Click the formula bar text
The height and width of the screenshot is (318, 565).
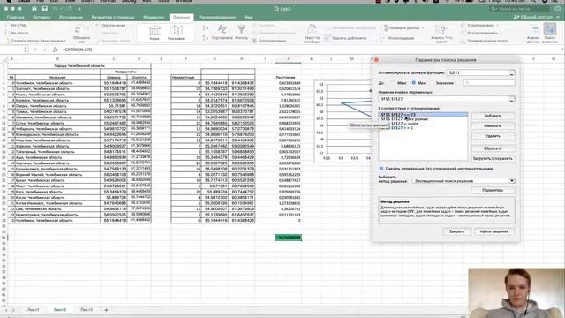pyautogui.click(x=78, y=49)
